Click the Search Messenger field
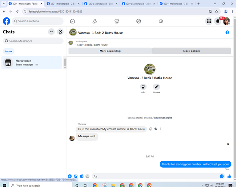This screenshot has width=236, height=187. 33,41
